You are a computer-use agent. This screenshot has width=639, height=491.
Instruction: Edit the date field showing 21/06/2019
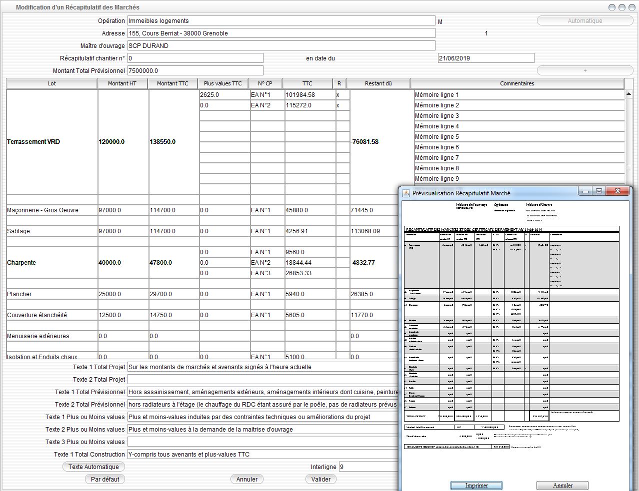click(486, 58)
